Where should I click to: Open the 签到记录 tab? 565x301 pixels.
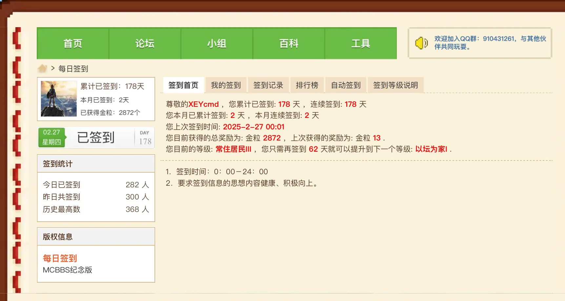tap(268, 85)
